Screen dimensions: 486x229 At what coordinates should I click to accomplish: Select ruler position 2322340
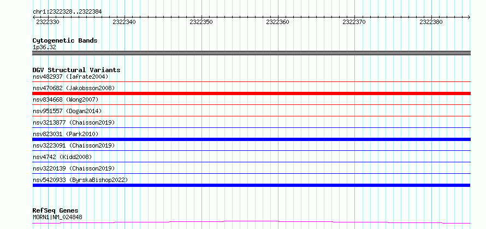pos(125,22)
